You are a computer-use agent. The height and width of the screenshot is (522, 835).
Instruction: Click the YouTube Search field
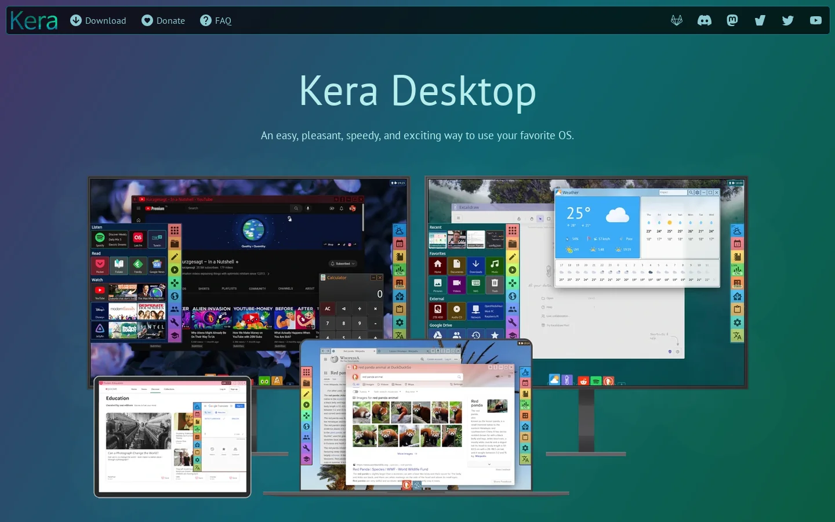[x=238, y=208]
